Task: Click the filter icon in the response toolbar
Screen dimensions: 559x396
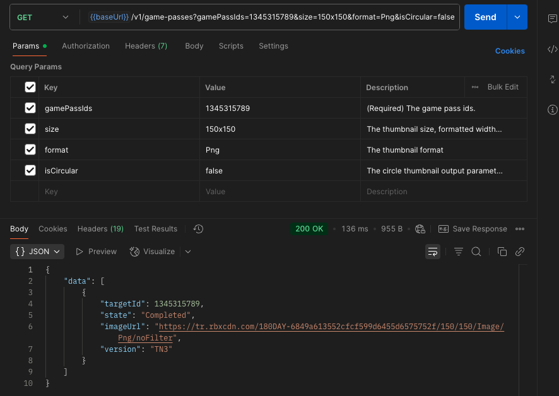Action: 458,251
